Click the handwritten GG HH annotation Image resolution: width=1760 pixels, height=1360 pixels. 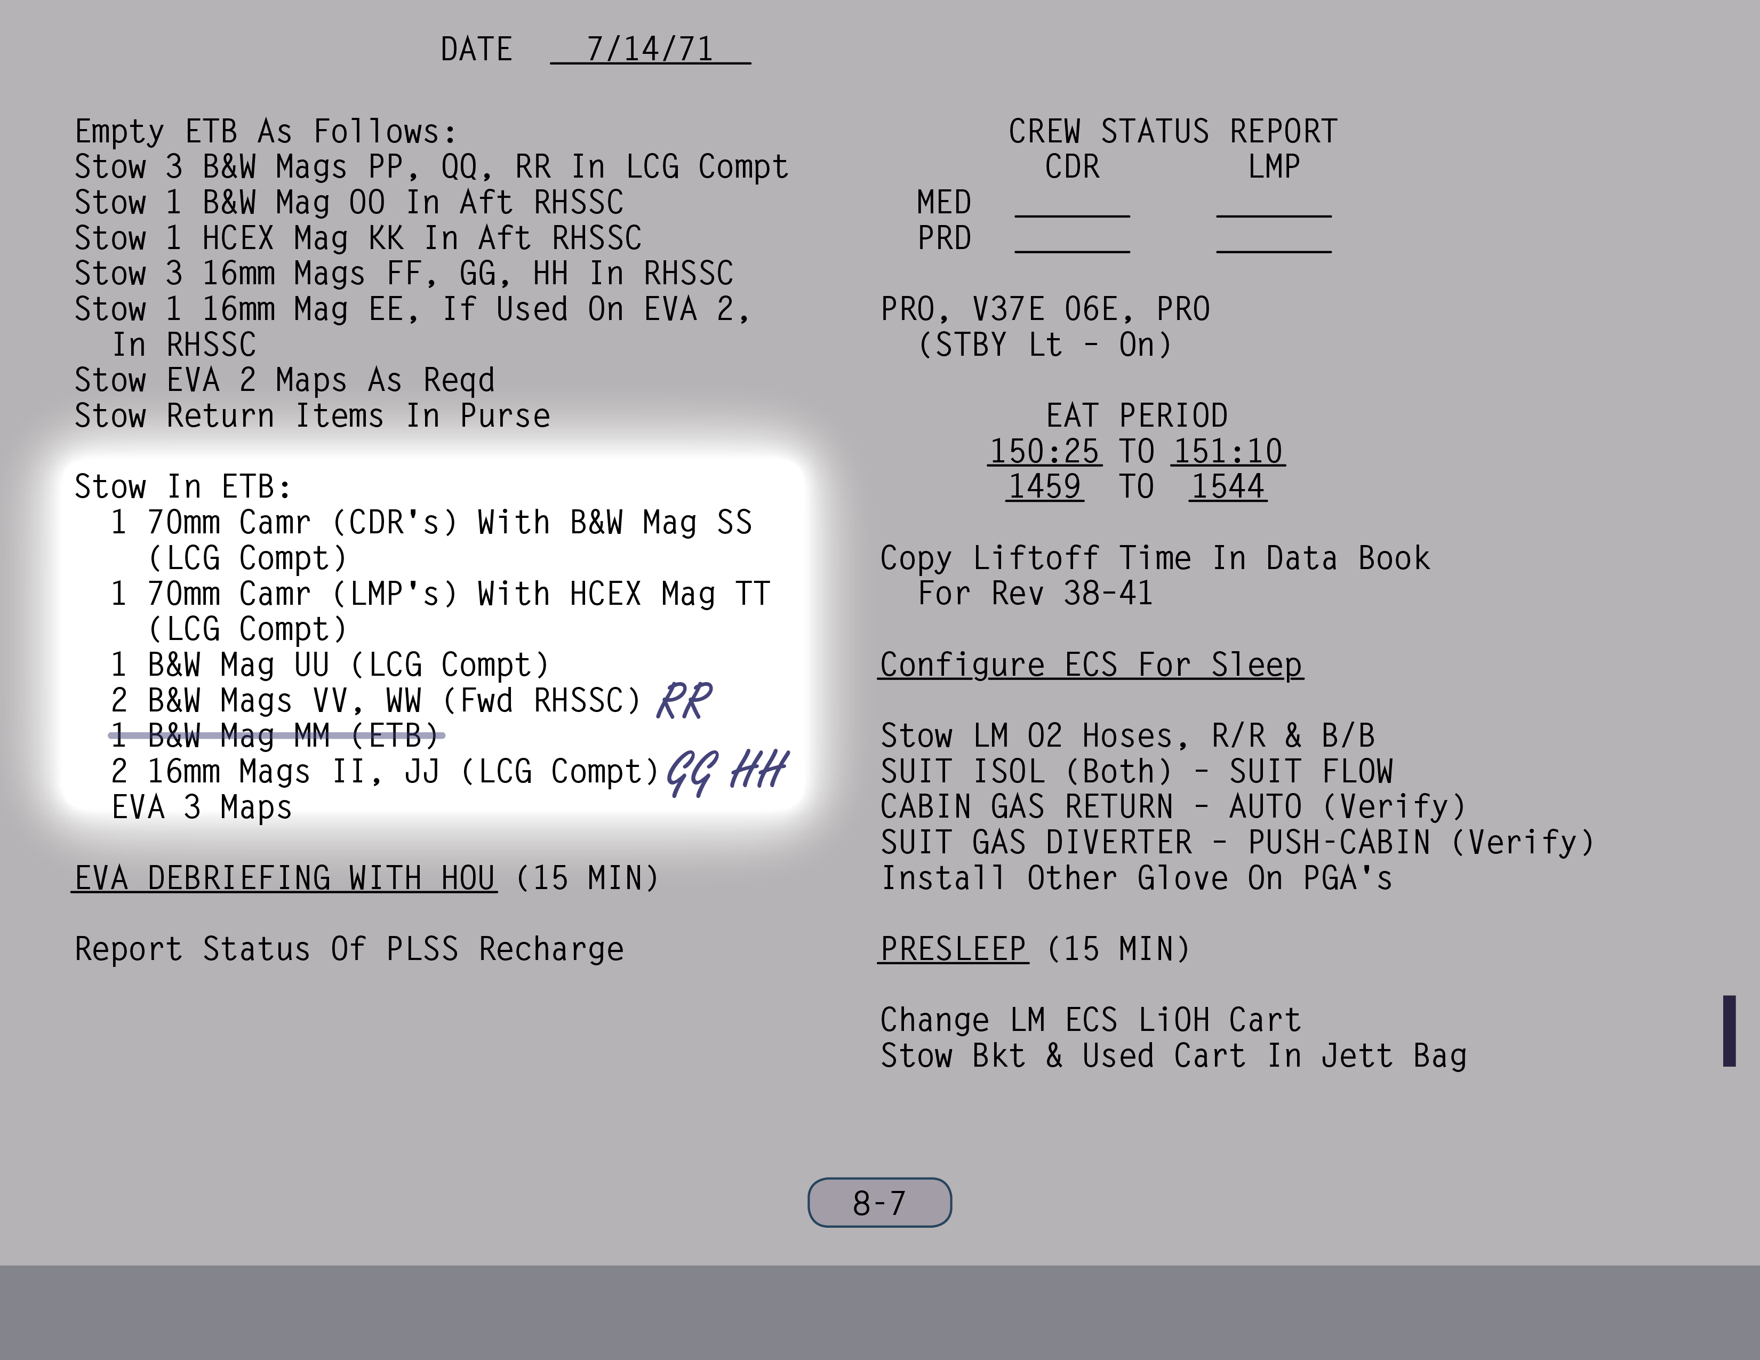(726, 771)
